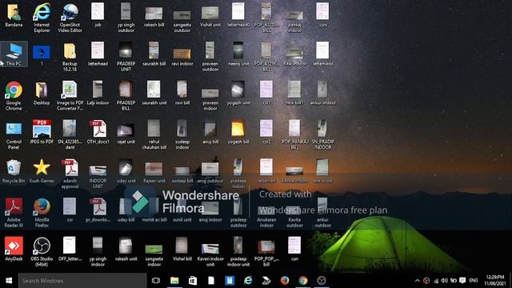Launch OBS Studio (64bit) desktop shortcut
The image size is (512, 288).
coord(42,252)
